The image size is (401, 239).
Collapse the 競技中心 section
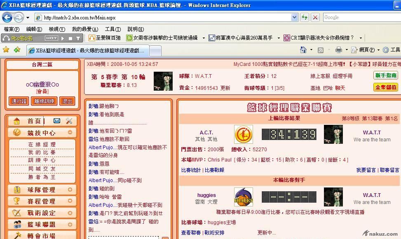coord(70,132)
